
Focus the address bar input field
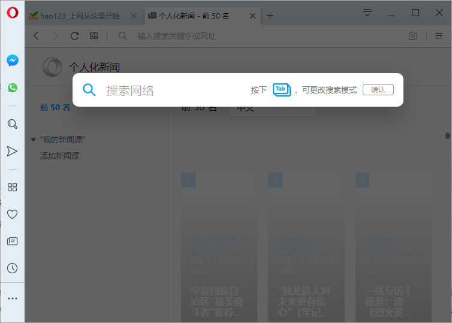260,36
